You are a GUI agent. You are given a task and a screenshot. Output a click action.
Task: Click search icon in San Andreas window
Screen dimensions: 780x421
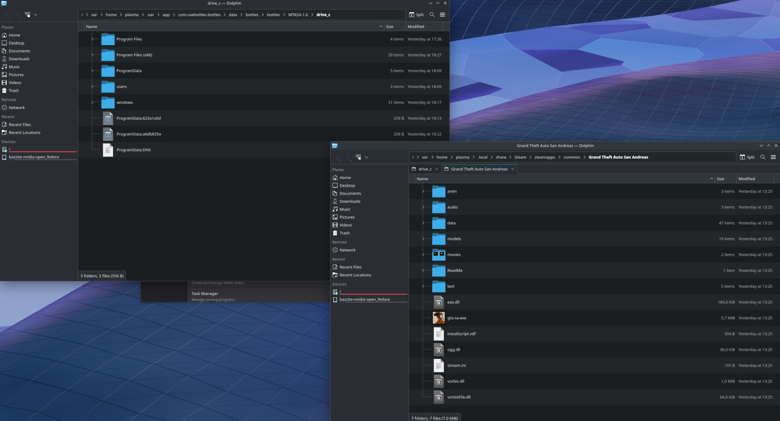(762, 157)
